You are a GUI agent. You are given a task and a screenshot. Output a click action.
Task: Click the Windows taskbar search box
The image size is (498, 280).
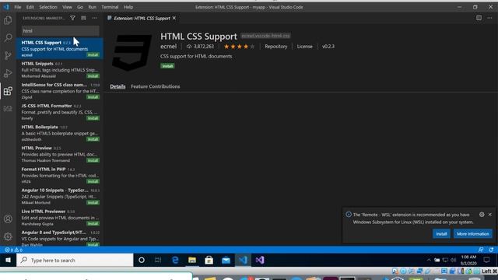point(75,261)
